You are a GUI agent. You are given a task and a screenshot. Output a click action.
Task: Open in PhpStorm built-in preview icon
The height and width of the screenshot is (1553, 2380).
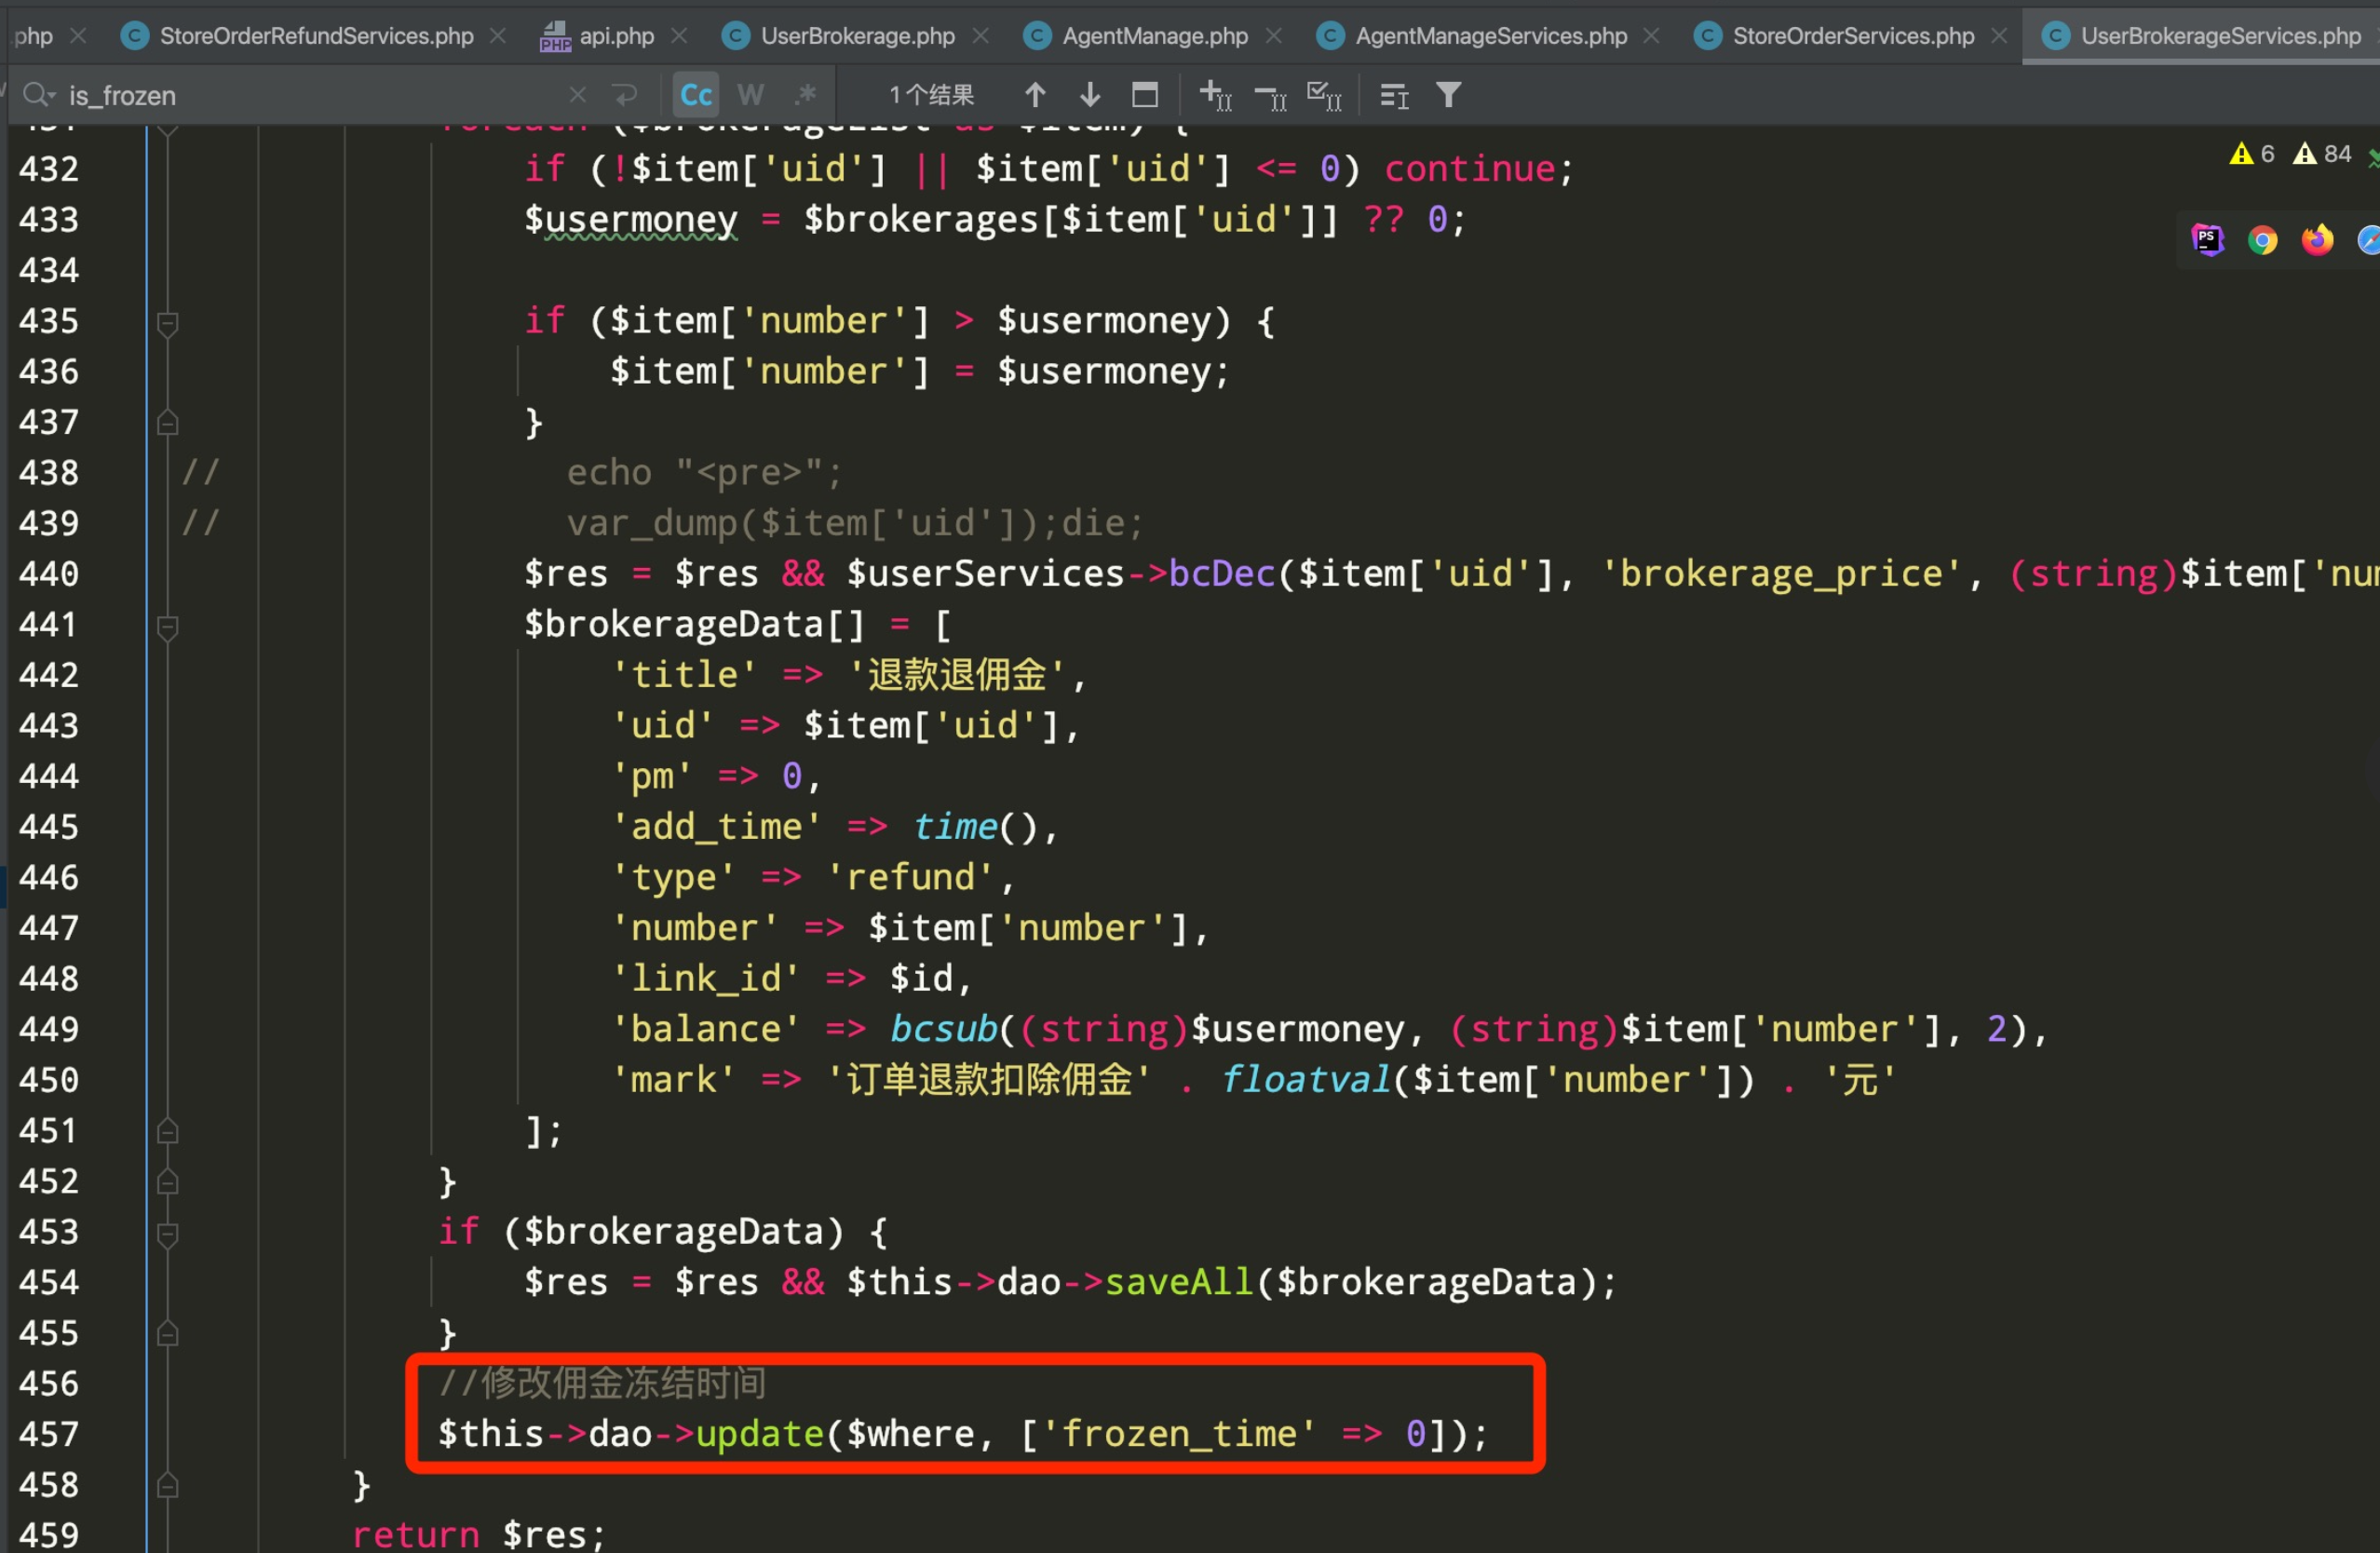click(2208, 240)
